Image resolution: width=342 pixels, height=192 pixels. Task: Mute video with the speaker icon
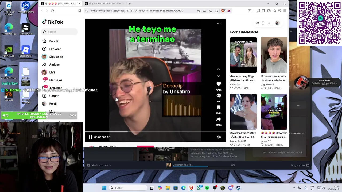tap(219, 137)
